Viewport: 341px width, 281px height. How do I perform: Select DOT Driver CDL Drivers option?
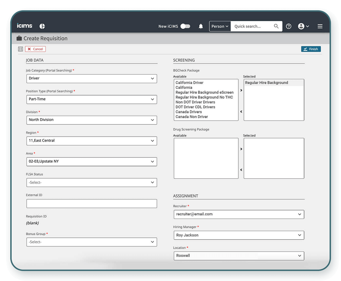click(195, 107)
